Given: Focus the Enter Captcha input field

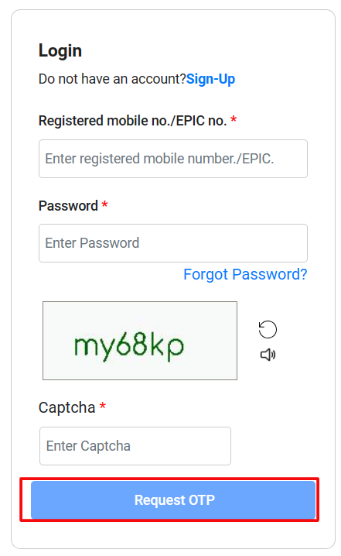Looking at the screenshot, I should point(135,446).
